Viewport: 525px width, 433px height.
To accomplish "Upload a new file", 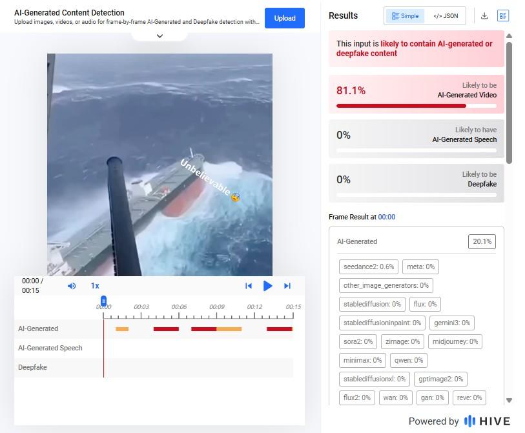I will coord(285,18).
